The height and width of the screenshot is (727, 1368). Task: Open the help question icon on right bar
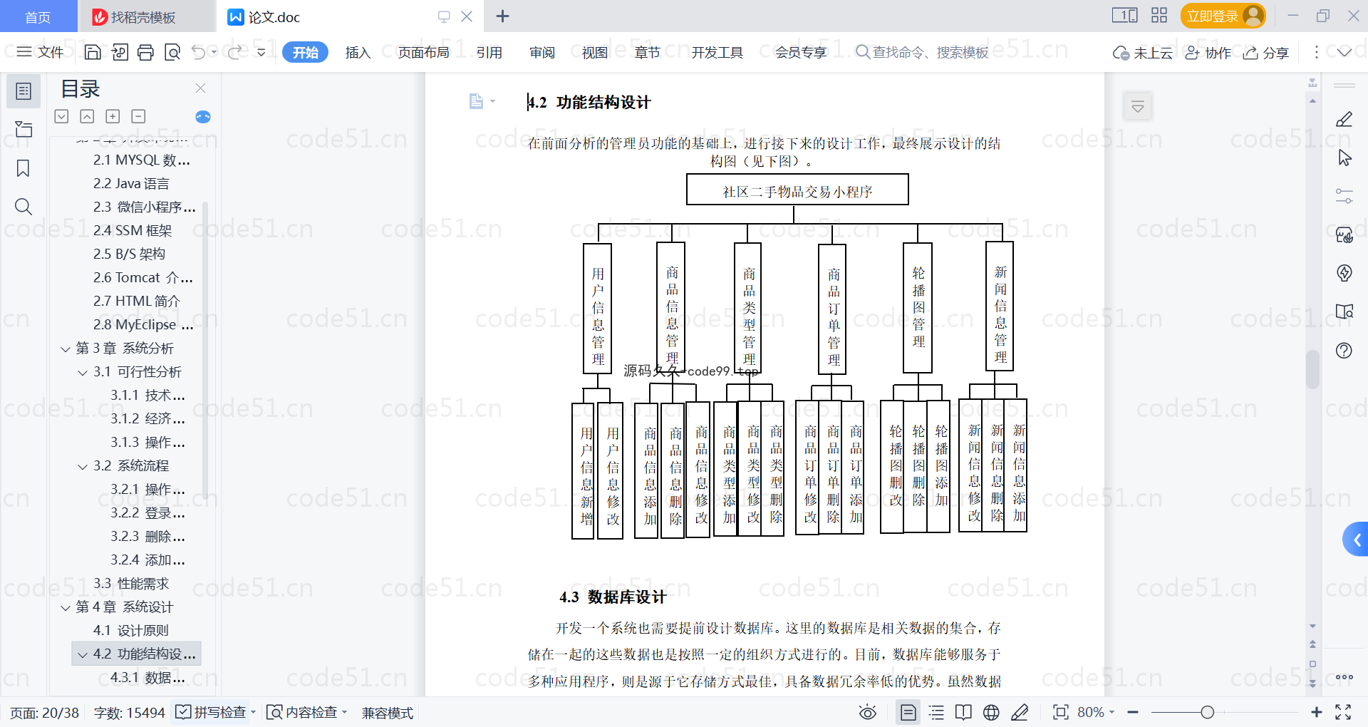tap(1344, 351)
